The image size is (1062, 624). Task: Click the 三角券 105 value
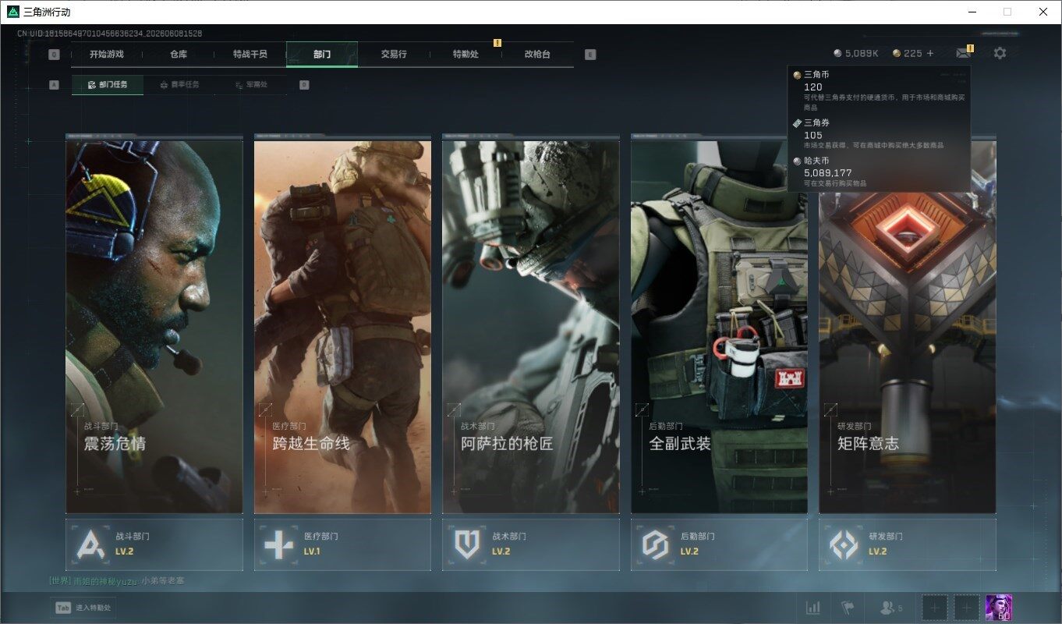[812, 135]
